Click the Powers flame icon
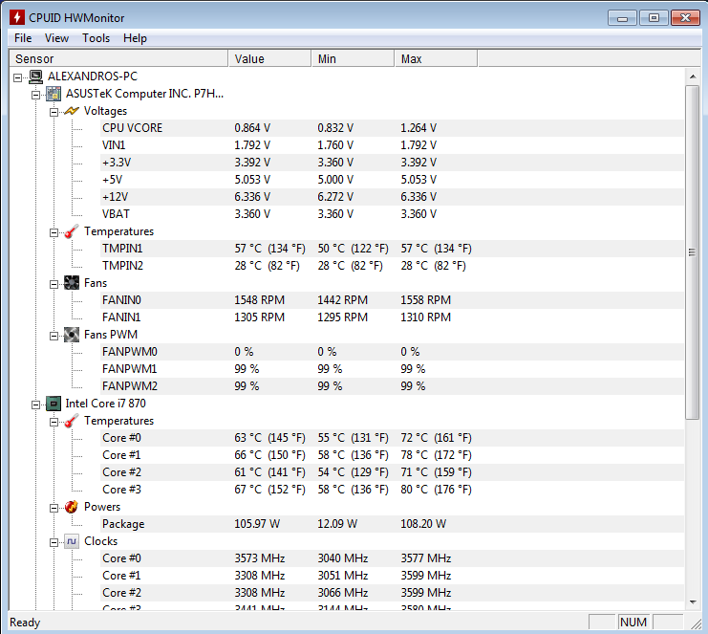708x634 pixels. coord(72,507)
